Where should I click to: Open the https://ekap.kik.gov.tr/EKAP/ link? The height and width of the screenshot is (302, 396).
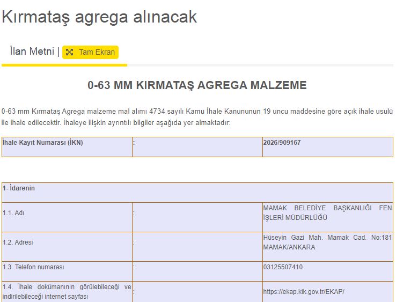(x=304, y=292)
